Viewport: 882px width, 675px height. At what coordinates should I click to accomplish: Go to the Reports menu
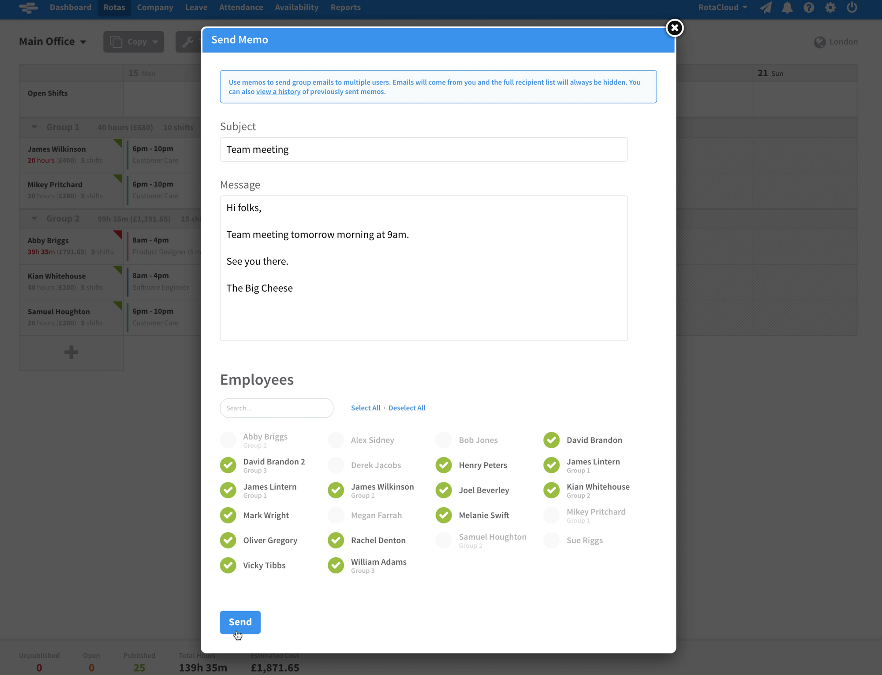click(x=345, y=7)
